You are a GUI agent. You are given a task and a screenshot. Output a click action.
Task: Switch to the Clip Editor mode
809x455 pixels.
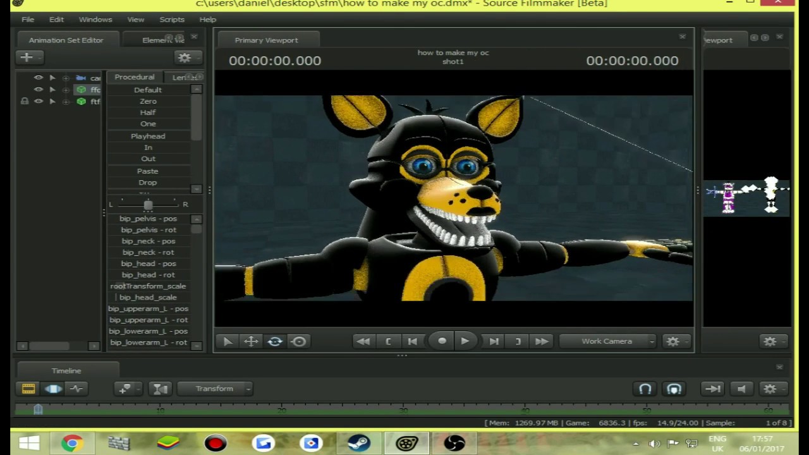coord(28,389)
